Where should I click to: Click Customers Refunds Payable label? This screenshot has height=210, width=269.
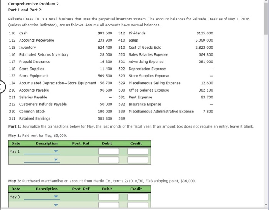click(43, 104)
